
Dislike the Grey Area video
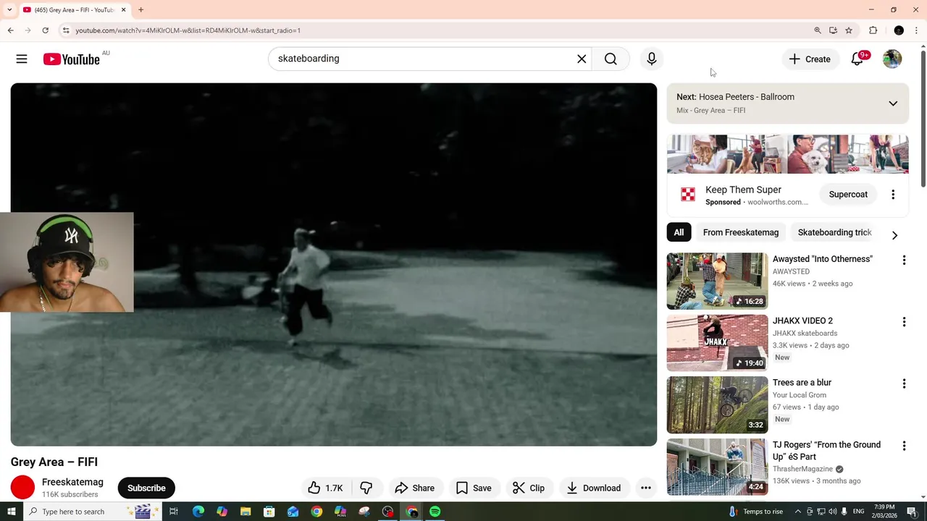coord(366,488)
